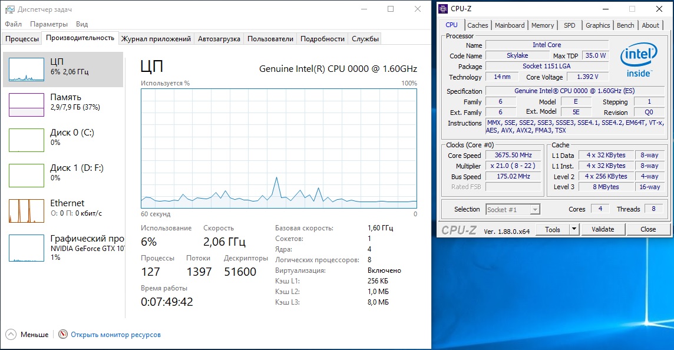Image resolution: width=674 pixels, height=350 pixels.
Task: Switch to the Журнал приложений tab
Action: pos(156,39)
